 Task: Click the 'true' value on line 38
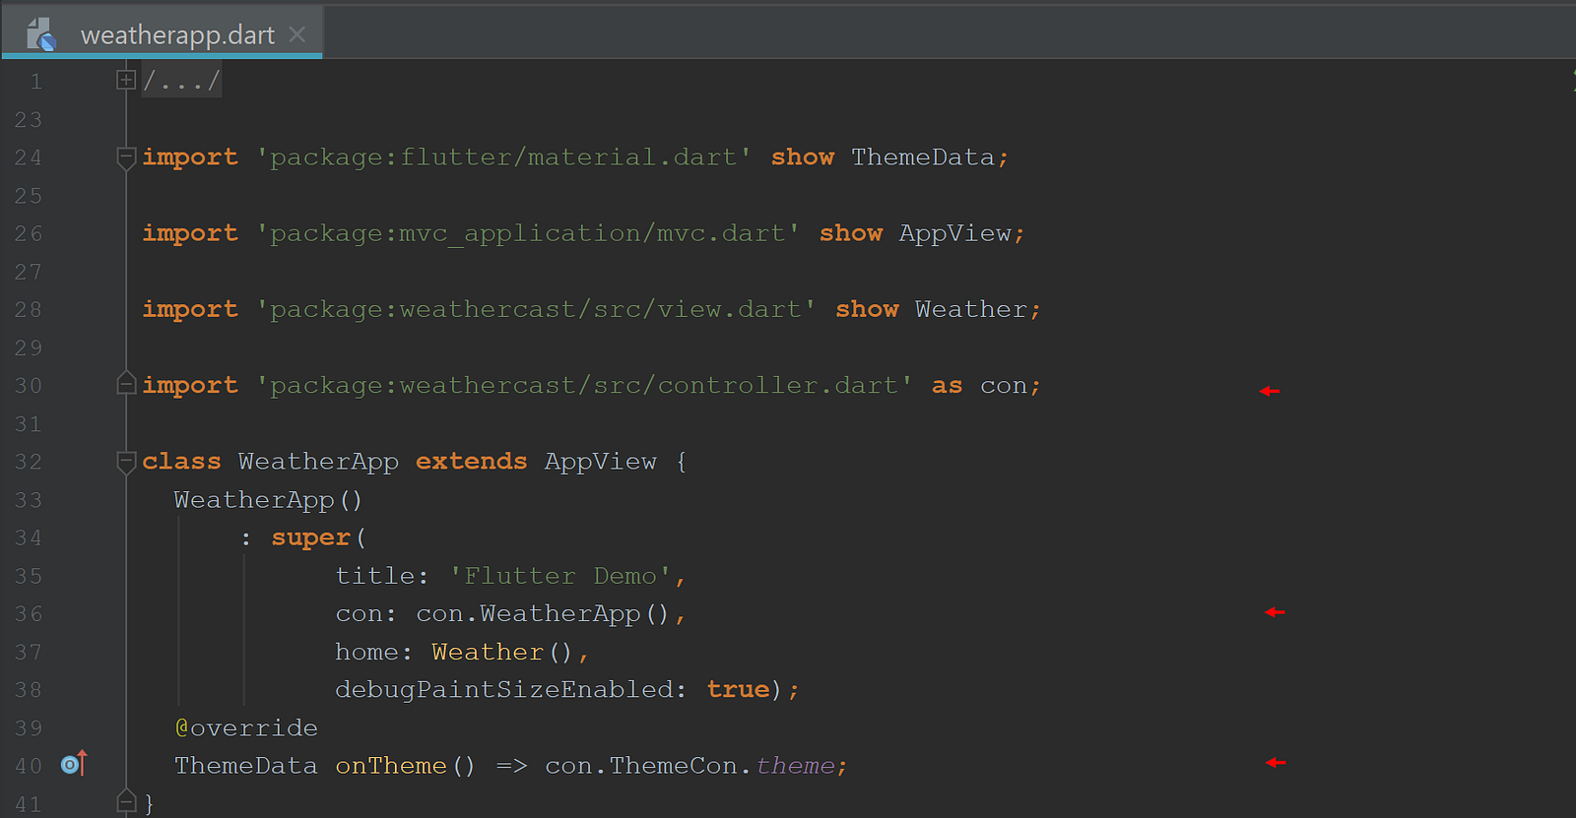coord(738,689)
